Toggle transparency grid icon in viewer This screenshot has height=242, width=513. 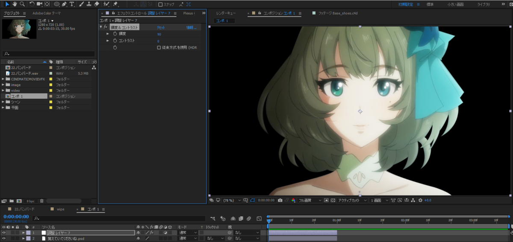333,200
